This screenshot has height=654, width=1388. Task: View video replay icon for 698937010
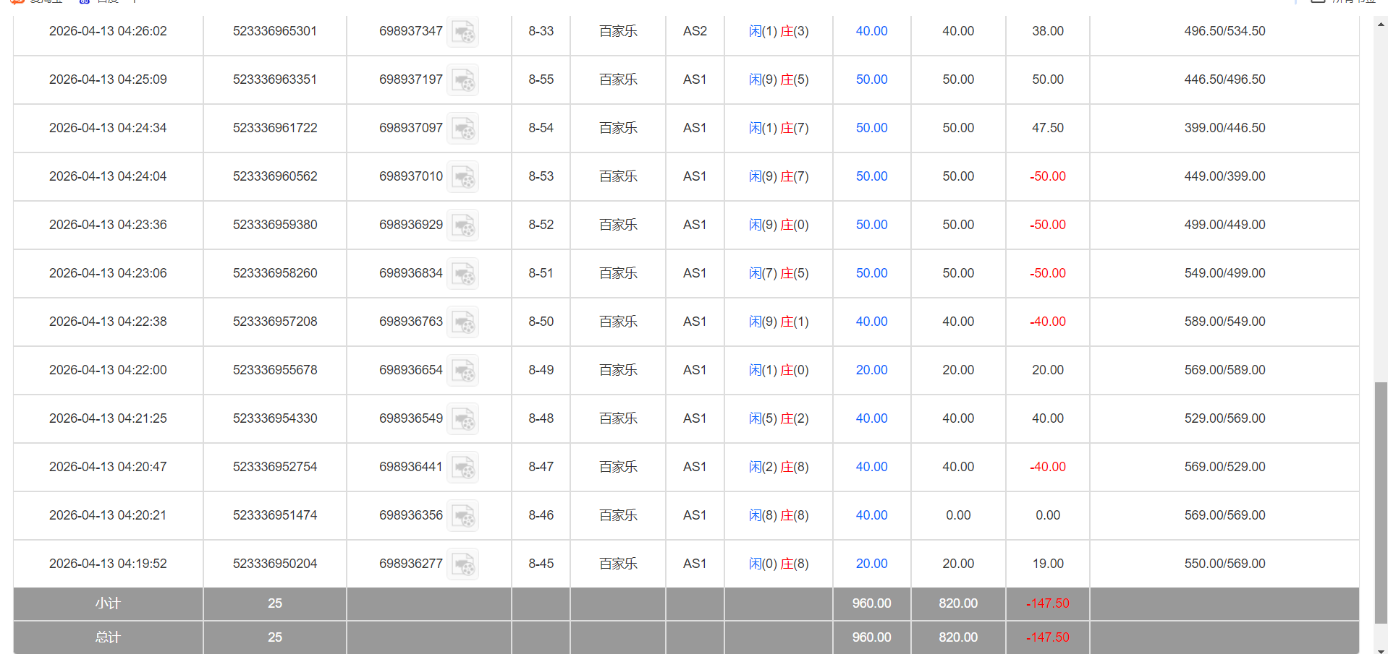pos(462,177)
